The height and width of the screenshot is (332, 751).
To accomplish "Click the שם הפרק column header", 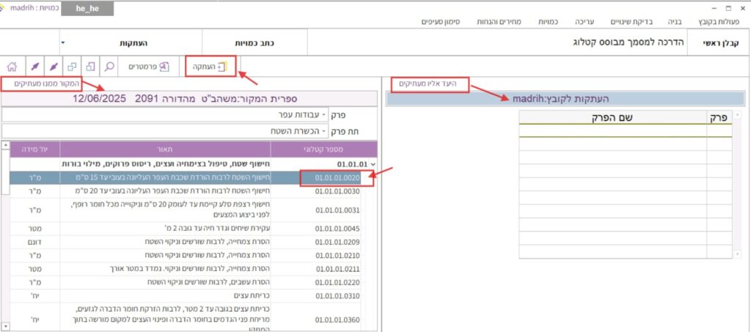I will (x=612, y=117).
